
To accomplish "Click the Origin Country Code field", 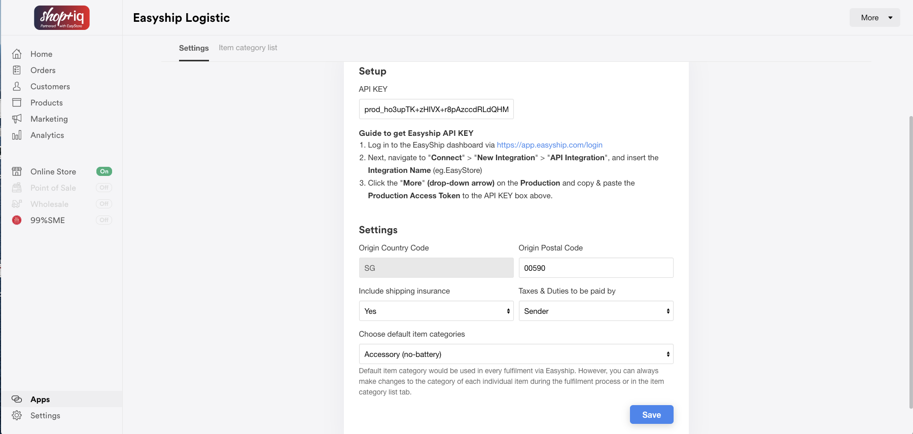I will pos(436,268).
